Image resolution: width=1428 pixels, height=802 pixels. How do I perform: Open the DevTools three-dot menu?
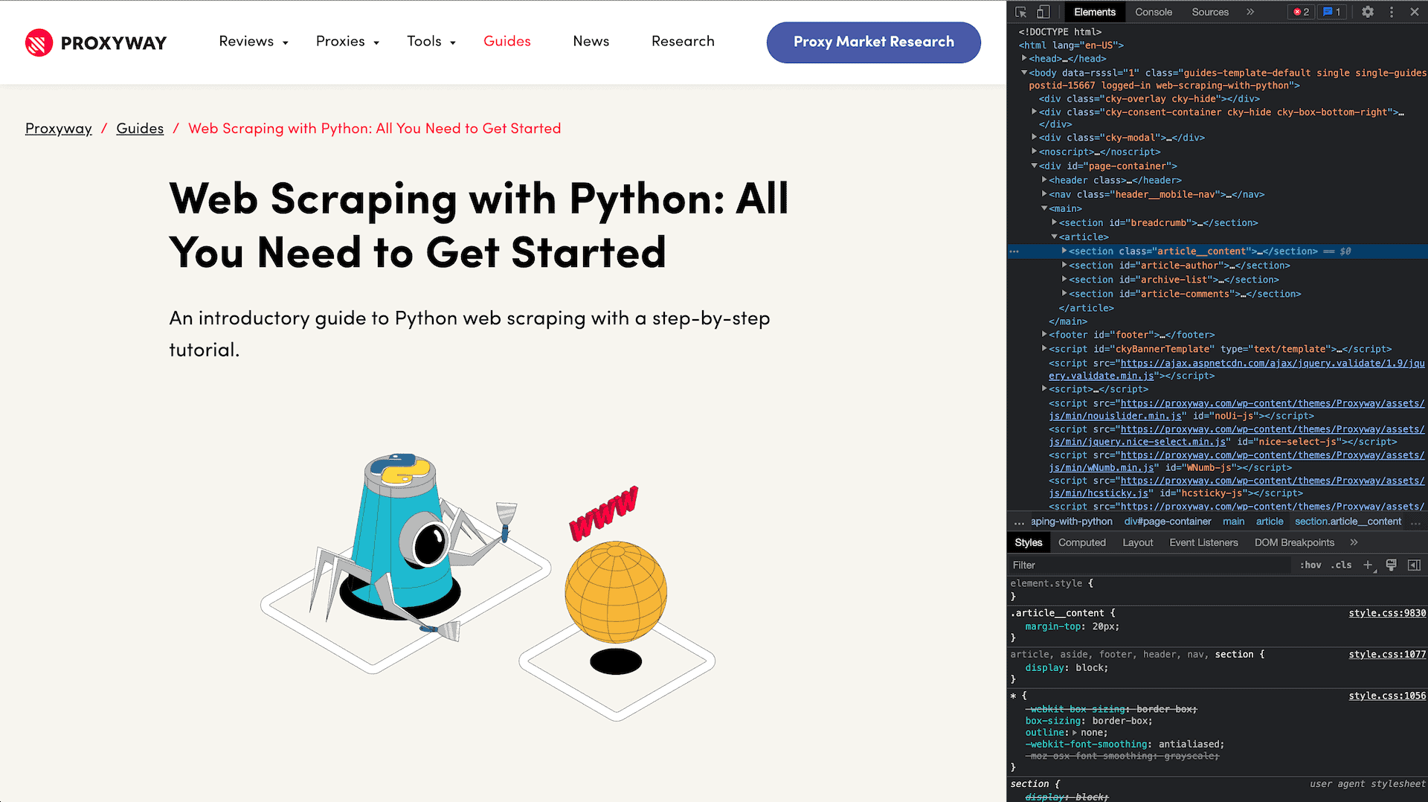1391,12
